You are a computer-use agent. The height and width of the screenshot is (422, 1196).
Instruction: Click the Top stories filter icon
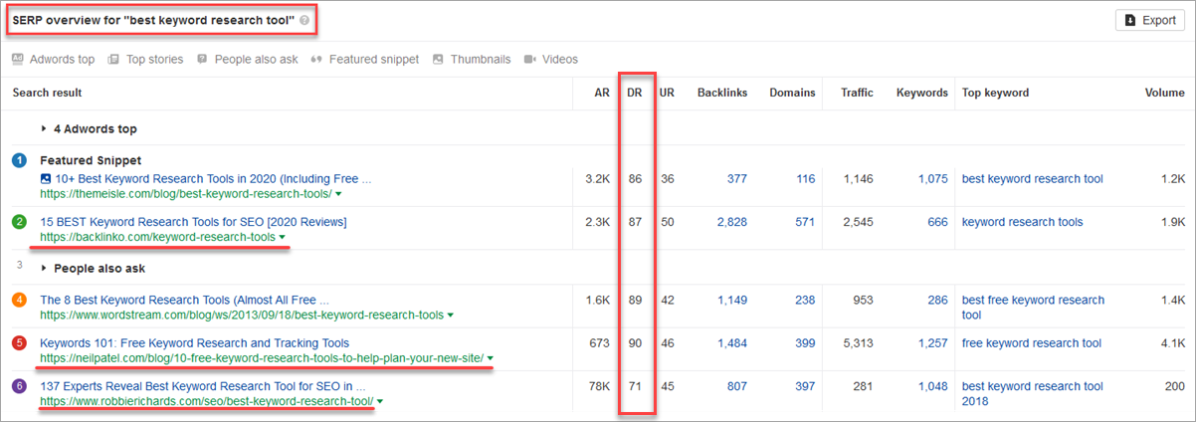113,60
